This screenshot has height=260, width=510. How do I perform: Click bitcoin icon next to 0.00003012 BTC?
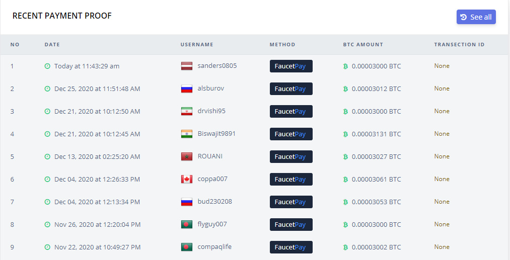click(345, 89)
